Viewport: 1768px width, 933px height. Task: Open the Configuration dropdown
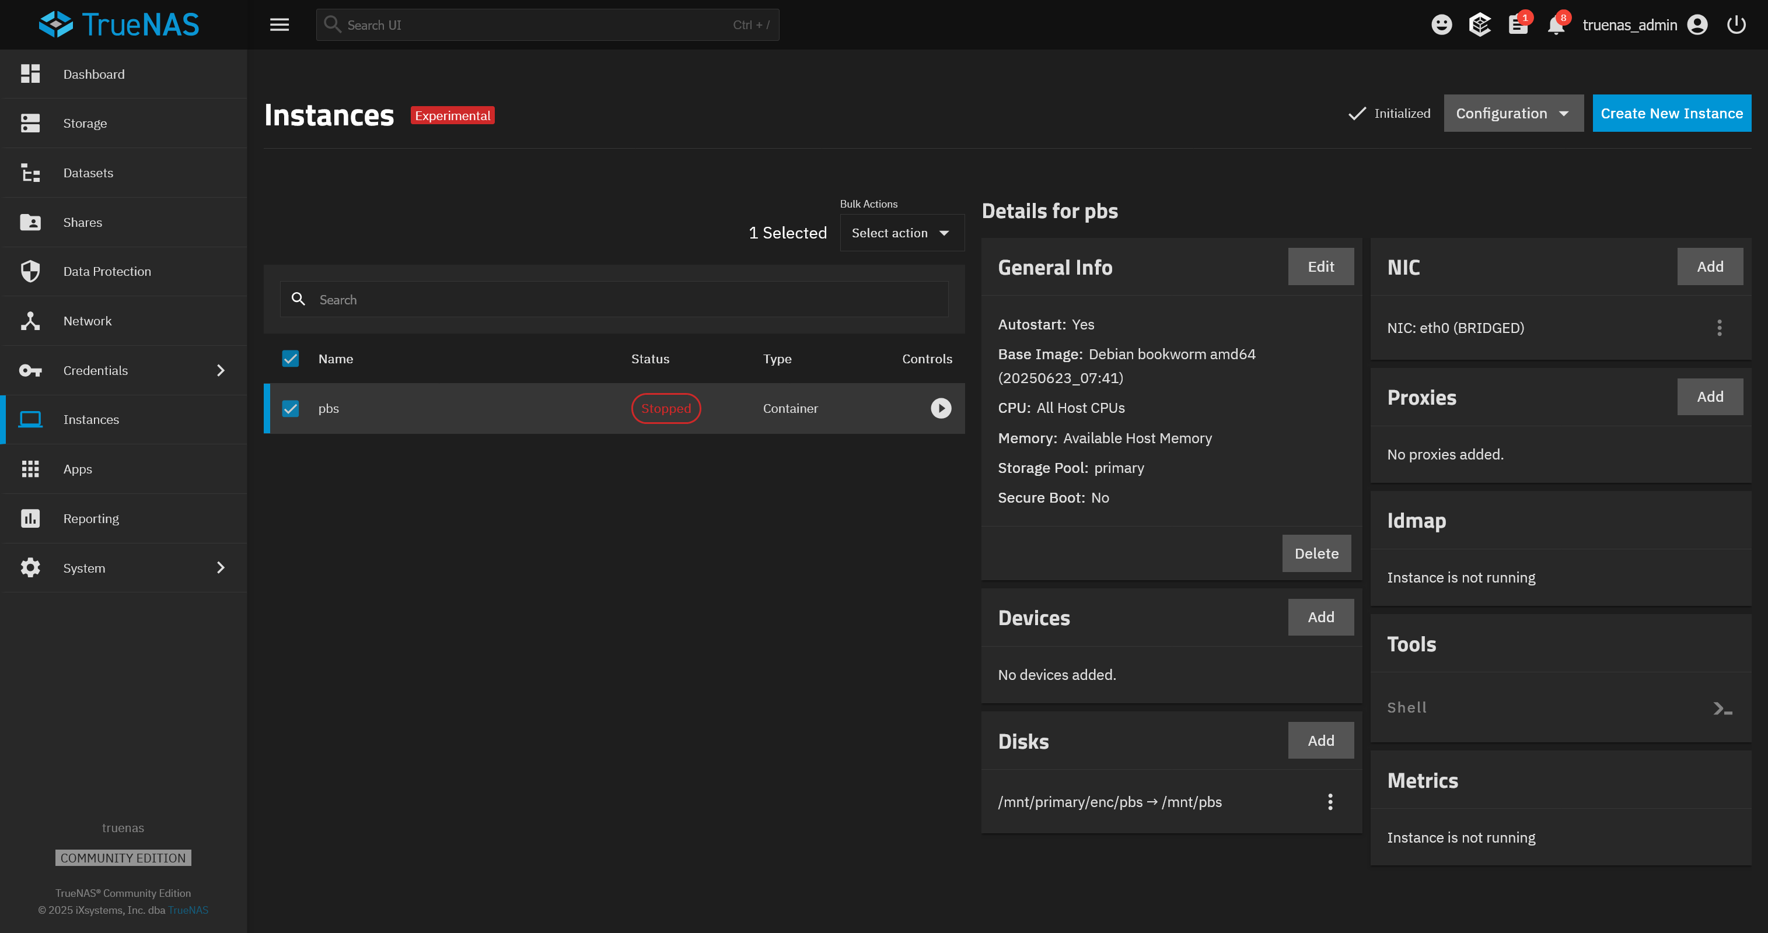coord(1514,113)
